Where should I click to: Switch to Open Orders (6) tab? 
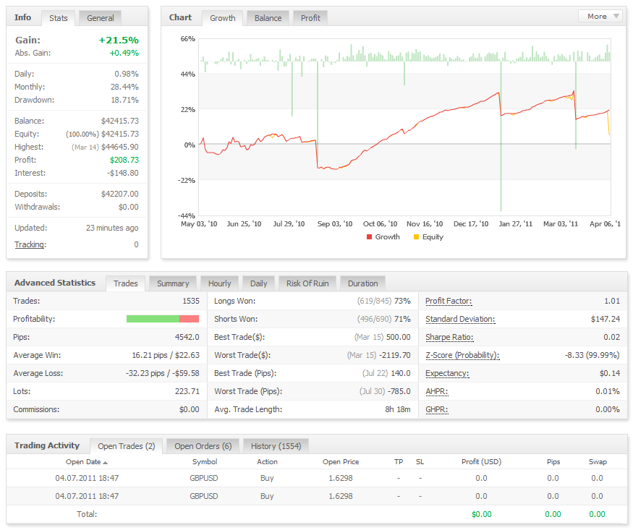click(203, 446)
